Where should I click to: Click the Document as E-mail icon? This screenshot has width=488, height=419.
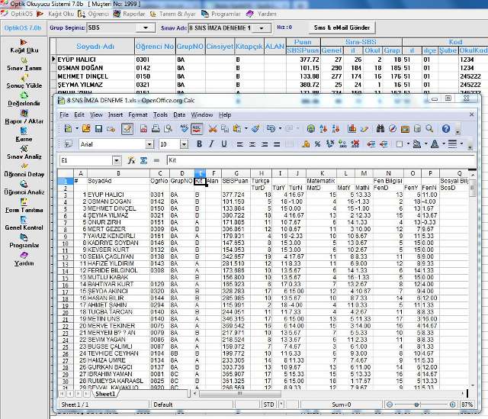[111, 129]
